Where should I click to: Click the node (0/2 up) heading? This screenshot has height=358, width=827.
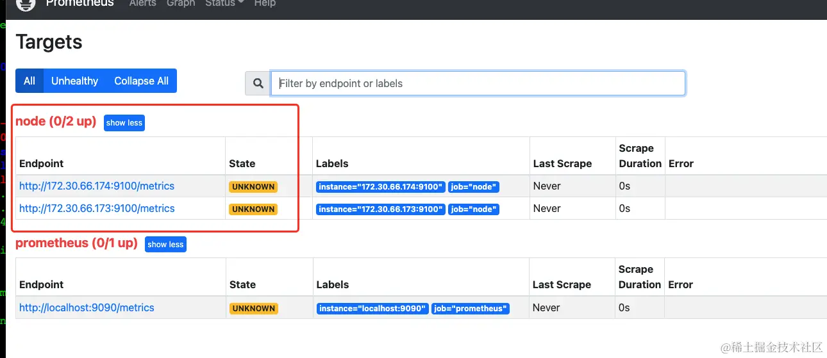[56, 122]
